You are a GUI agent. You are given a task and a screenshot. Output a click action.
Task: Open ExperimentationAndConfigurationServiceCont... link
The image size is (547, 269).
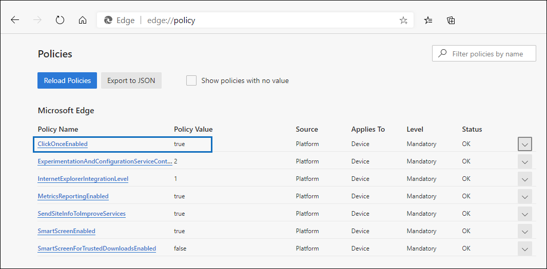point(105,161)
